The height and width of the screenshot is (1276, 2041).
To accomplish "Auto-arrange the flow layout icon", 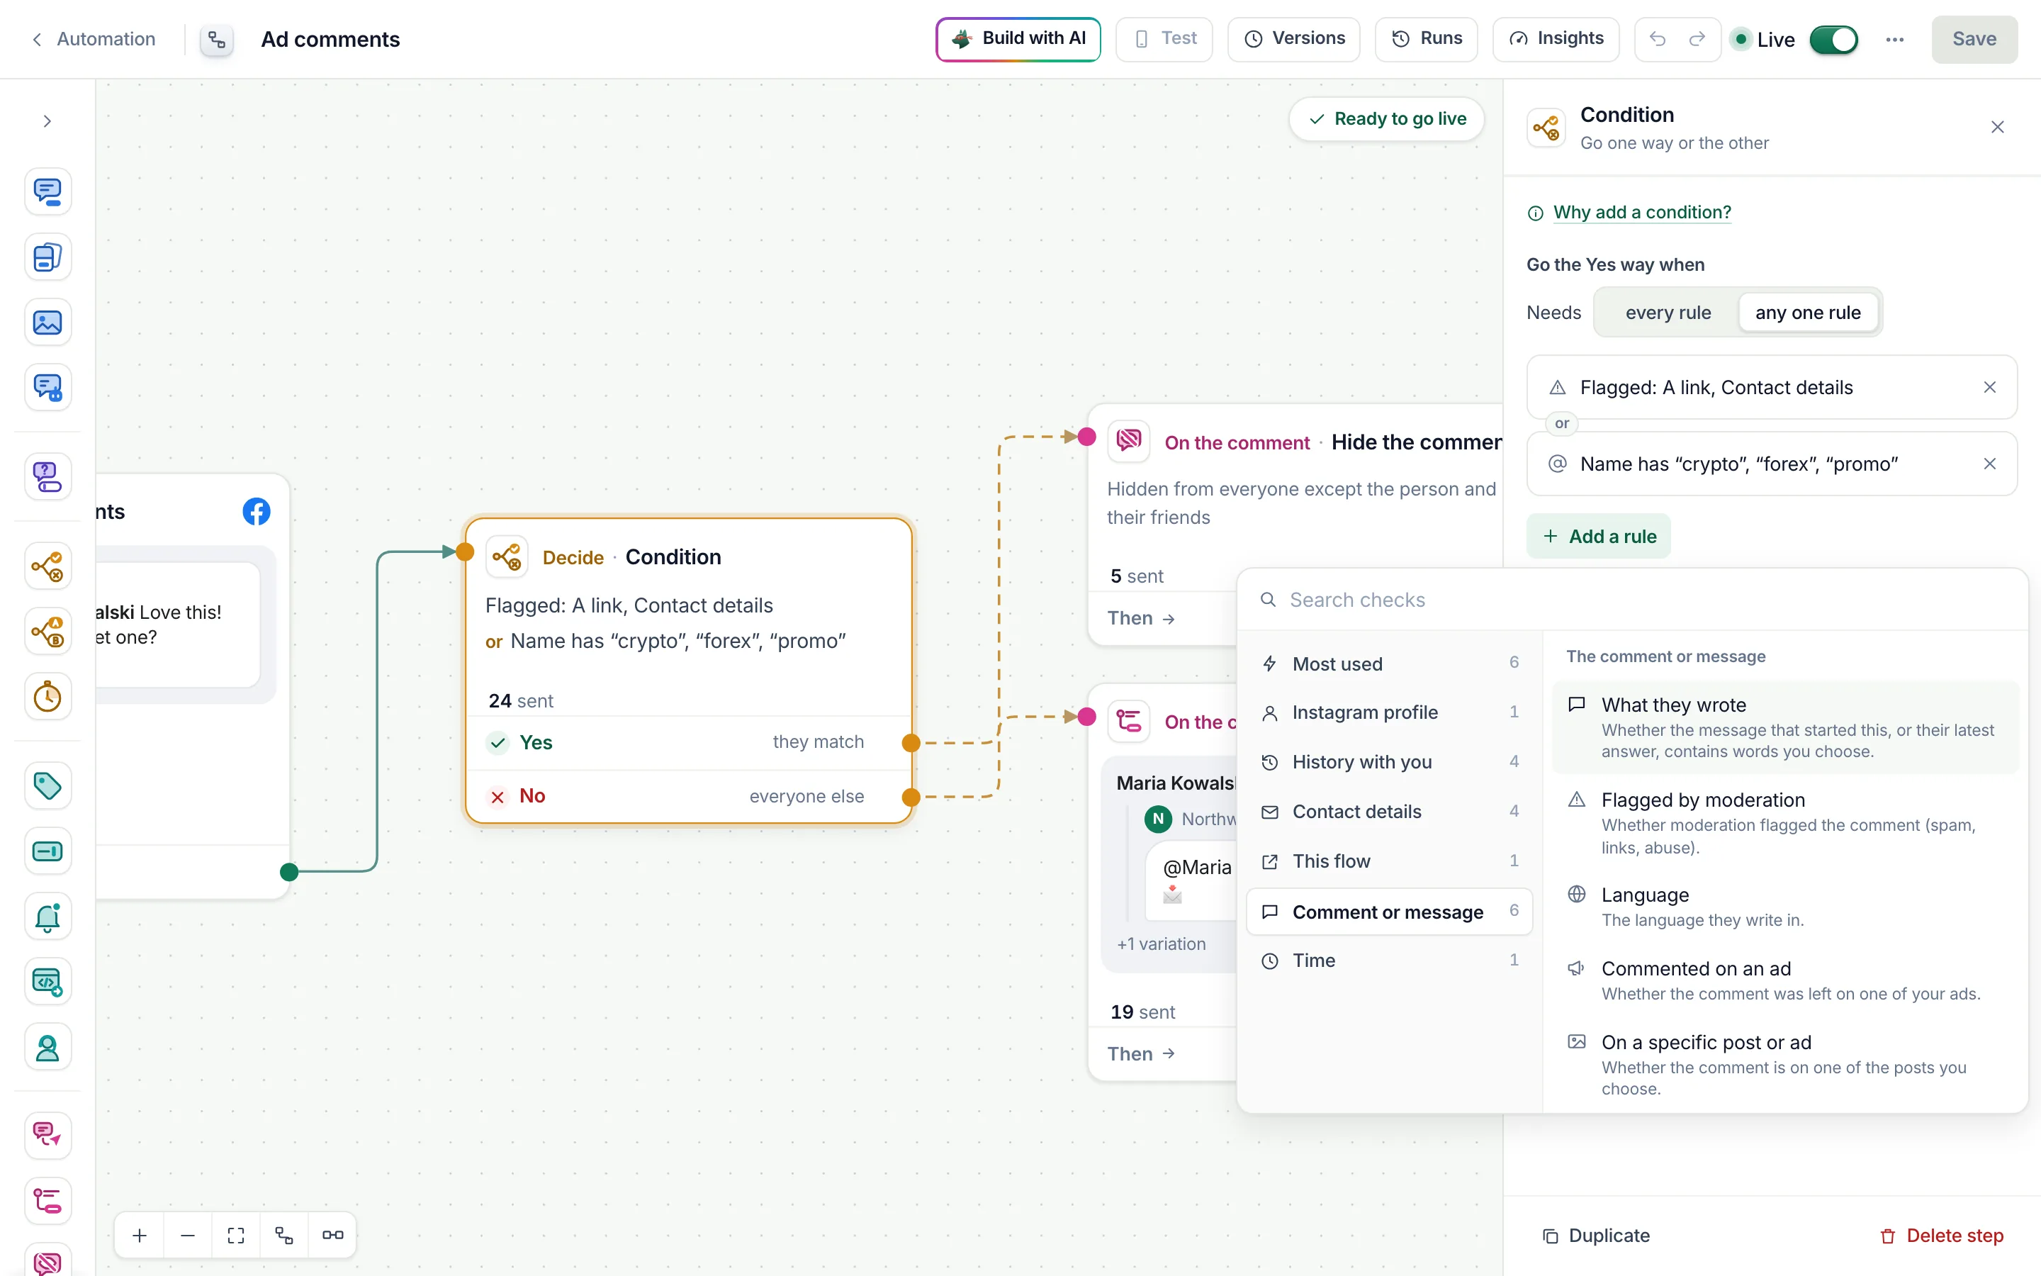I will click(x=284, y=1236).
